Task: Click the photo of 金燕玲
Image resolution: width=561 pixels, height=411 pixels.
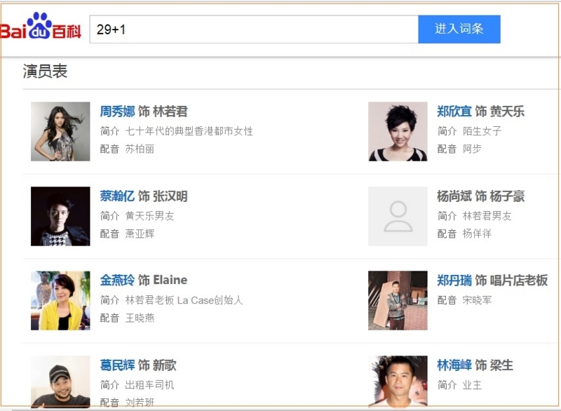Action: click(60, 300)
